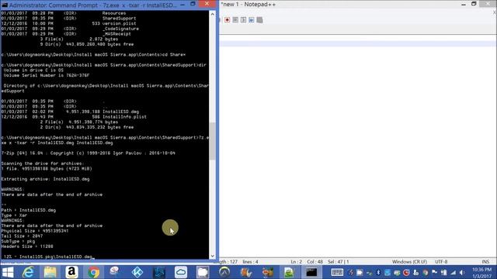
Task: Switch to Command Prompt taskbar icon
Action: pyautogui.click(x=311, y=272)
